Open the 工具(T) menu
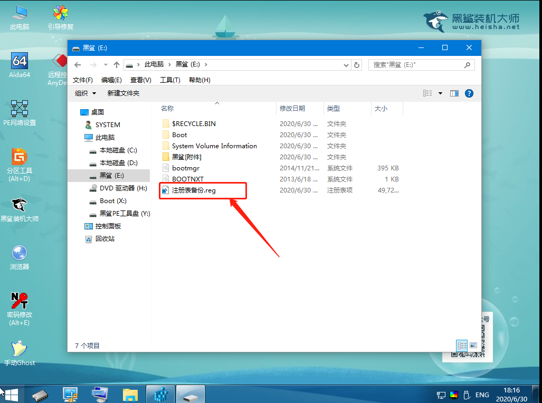542x403 pixels. 170,80
